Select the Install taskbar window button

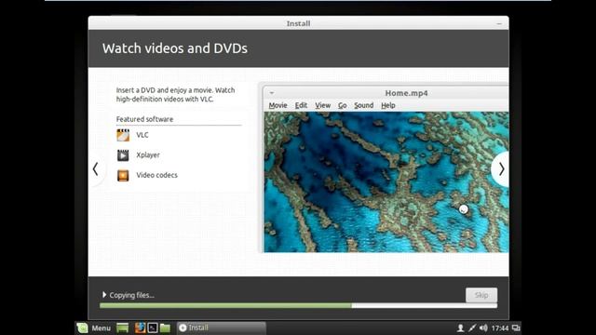tap(222, 328)
